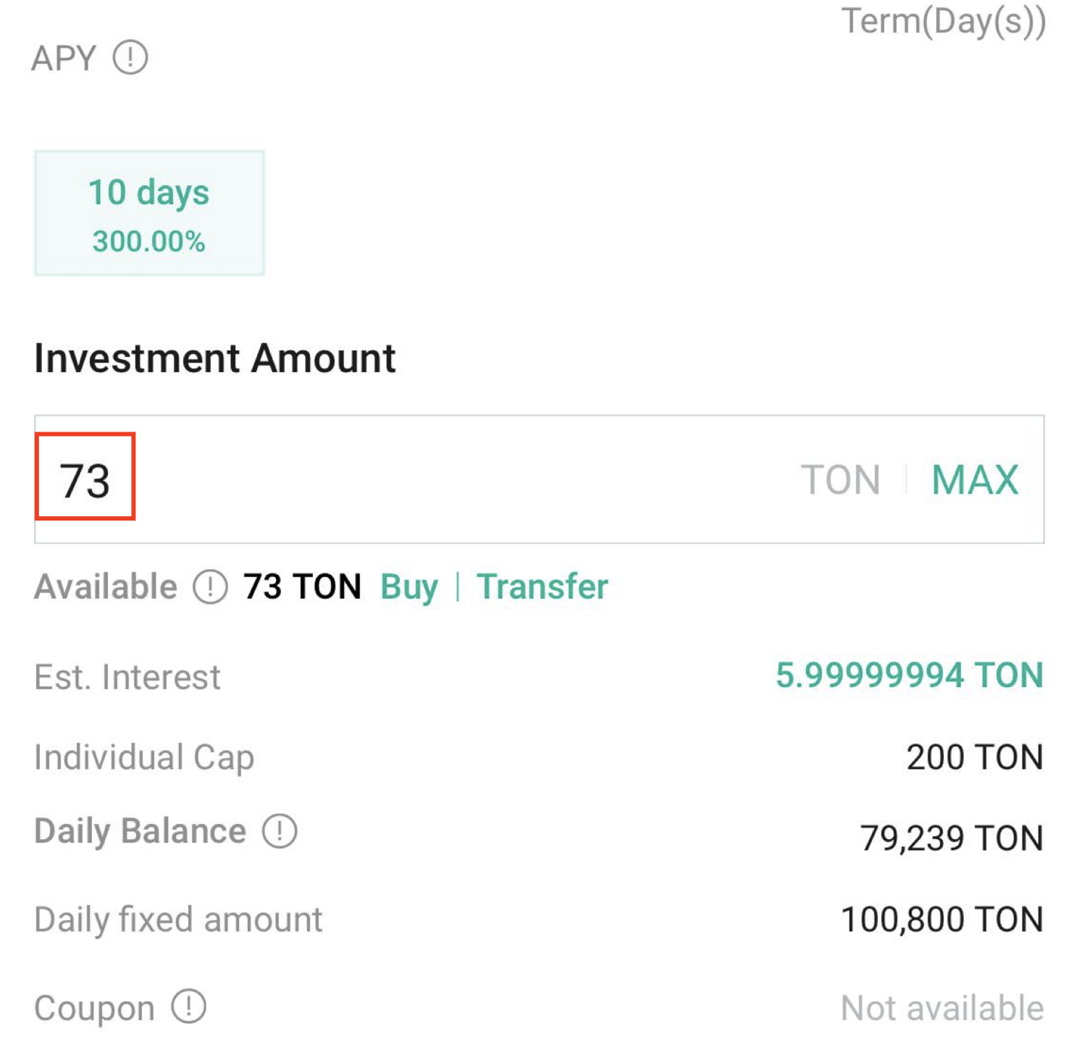Select the 10 days 300.00% term option
This screenshot has height=1060, width=1066.
tap(149, 214)
